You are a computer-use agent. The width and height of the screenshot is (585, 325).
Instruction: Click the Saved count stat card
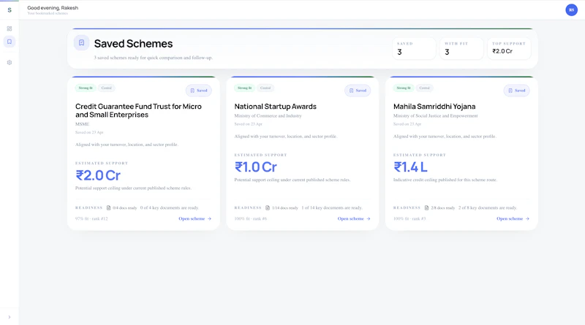tap(414, 48)
